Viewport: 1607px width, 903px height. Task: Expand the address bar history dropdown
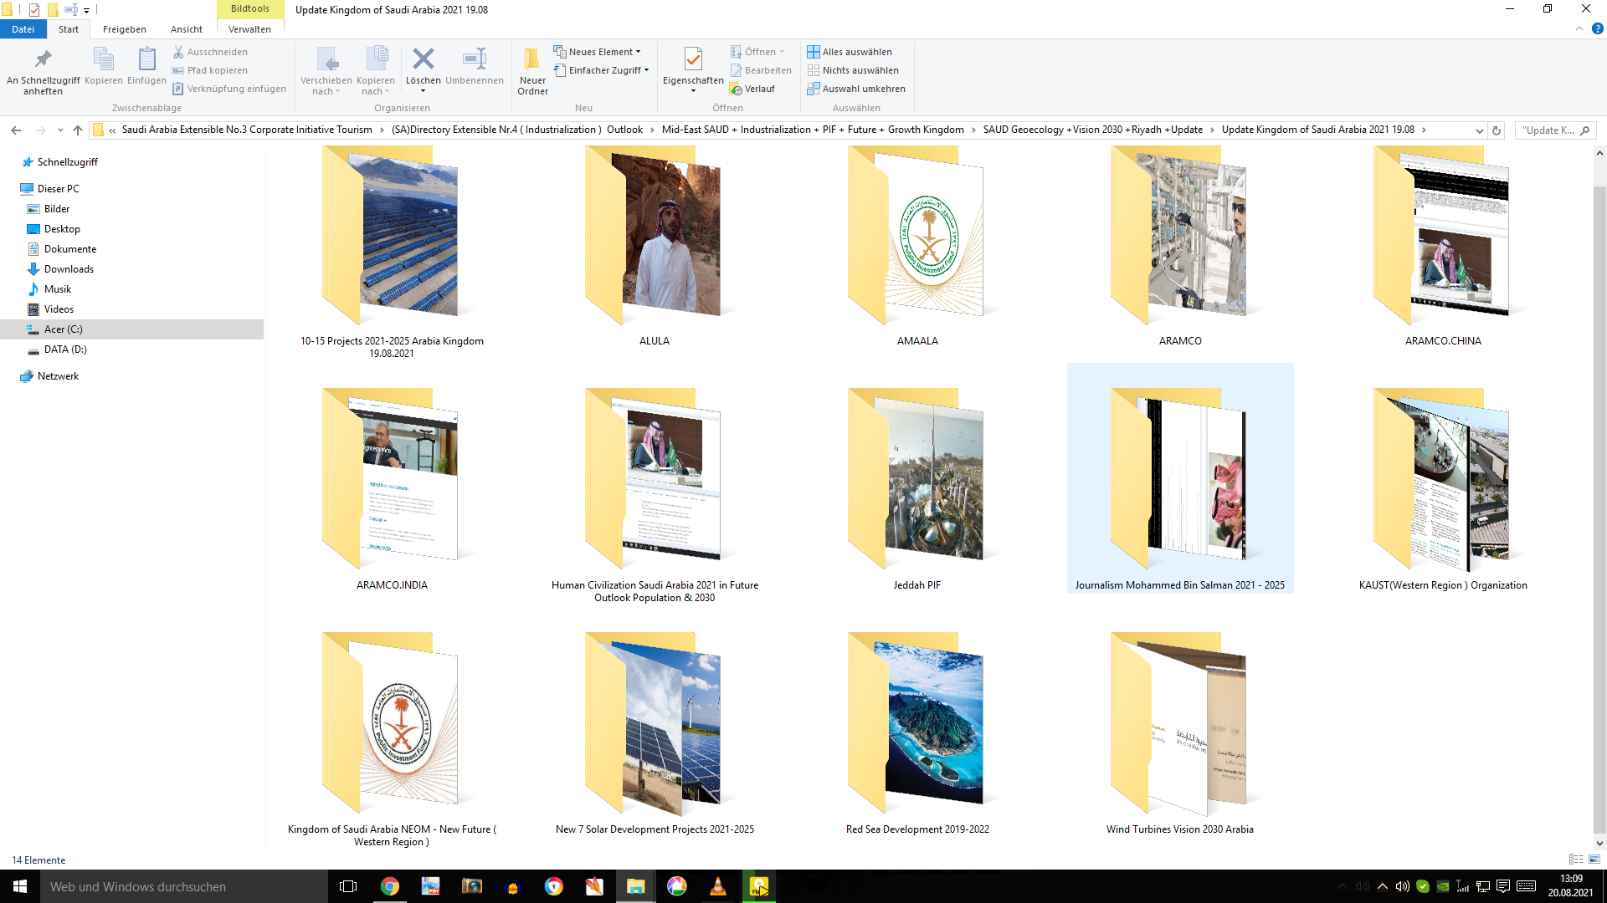[1479, 130]
